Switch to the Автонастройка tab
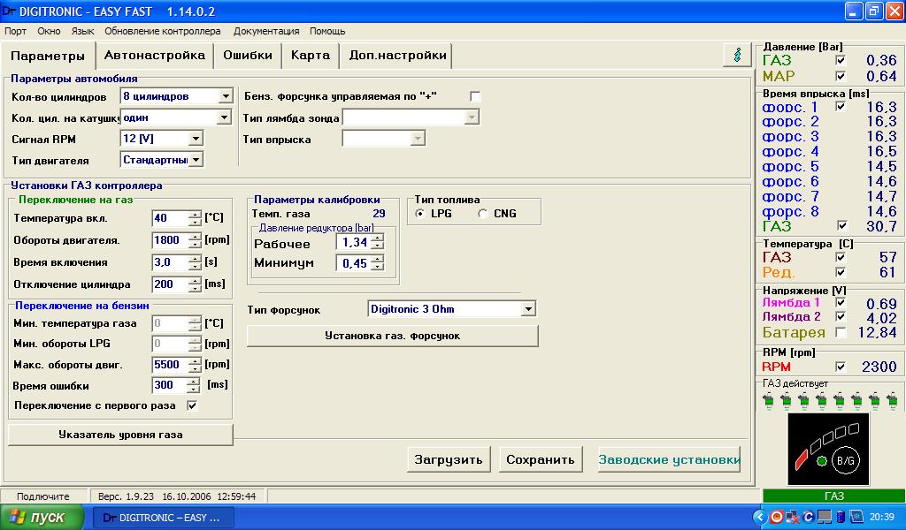The width and height of the screenshot is (906, 530). point(154,55)
